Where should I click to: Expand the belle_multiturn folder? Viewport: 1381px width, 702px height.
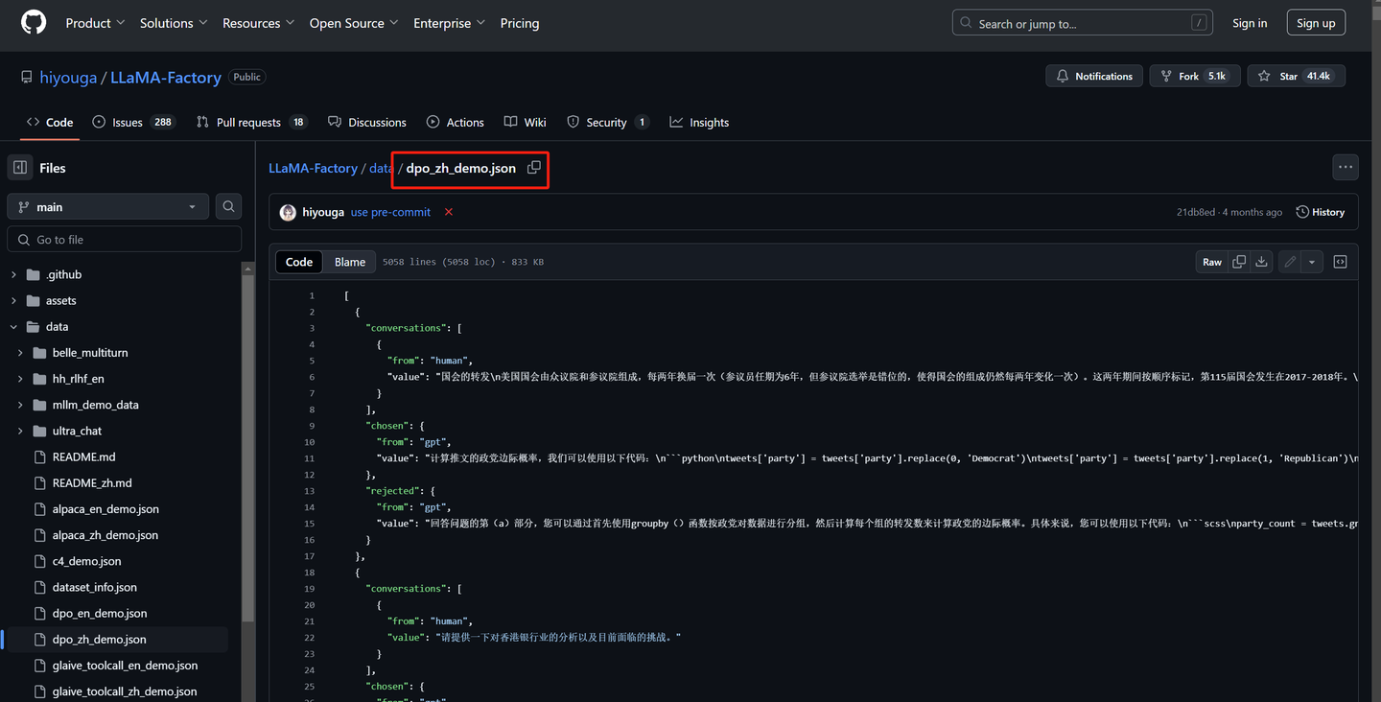(x=20, y=353)
